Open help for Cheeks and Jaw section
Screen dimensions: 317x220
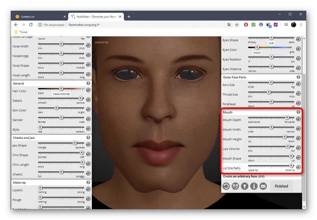[x=88, y=138]
